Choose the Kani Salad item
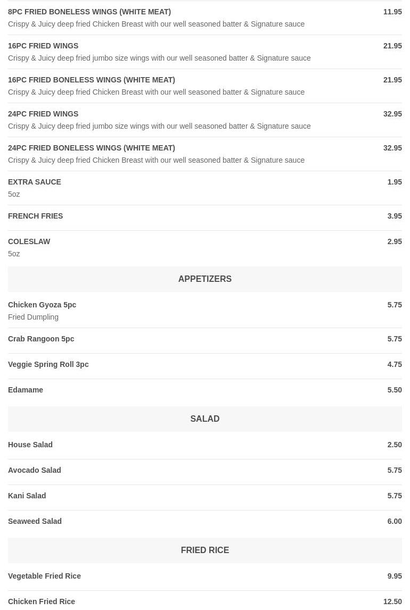Viewport: 410px width, 610px height. pos(27,496)
